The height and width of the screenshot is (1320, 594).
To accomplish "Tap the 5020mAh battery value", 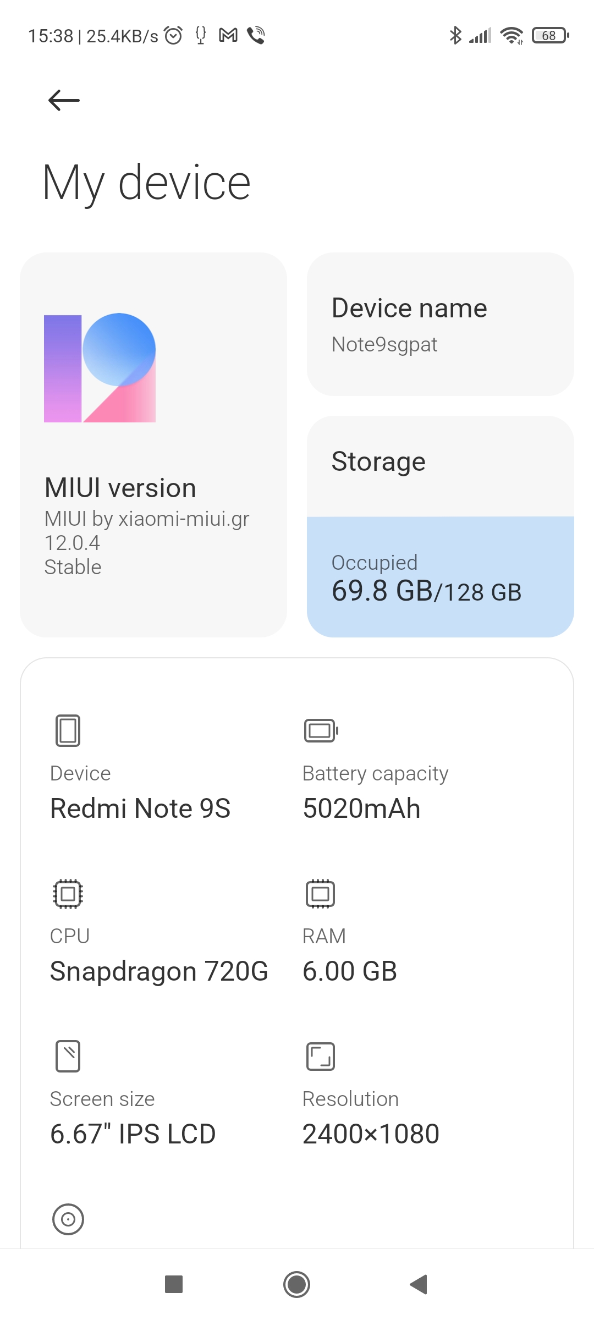I will pos(361,809).
